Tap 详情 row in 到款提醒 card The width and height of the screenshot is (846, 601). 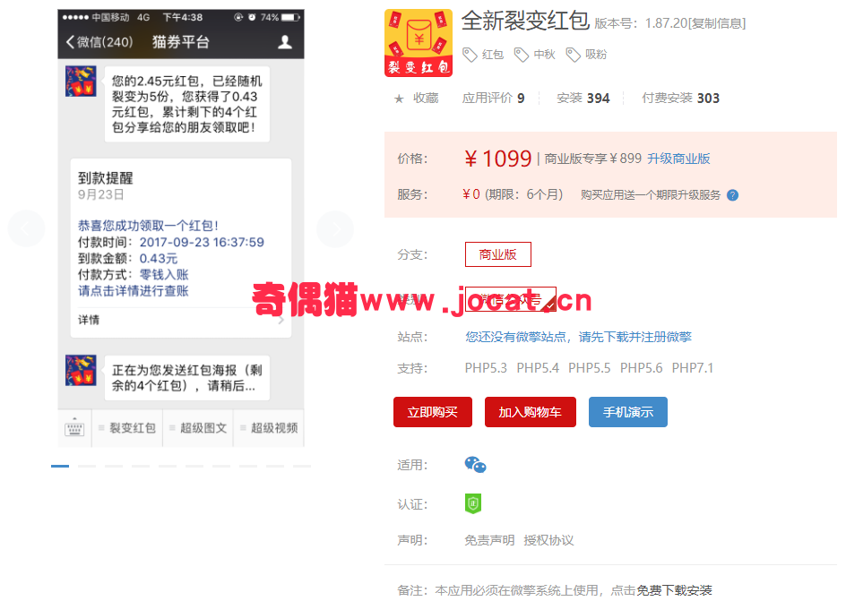click(x=181, y=320)
